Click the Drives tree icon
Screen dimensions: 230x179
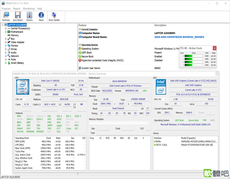point(9,49)
